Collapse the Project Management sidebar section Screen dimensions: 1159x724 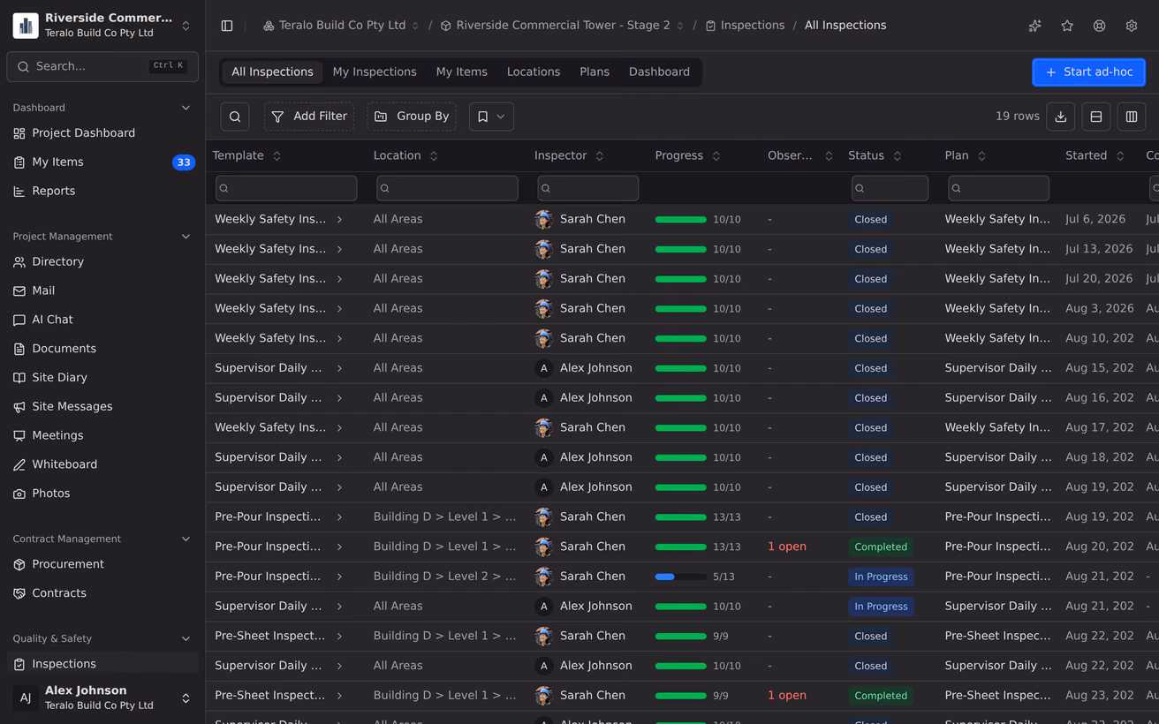click(186, 237)
